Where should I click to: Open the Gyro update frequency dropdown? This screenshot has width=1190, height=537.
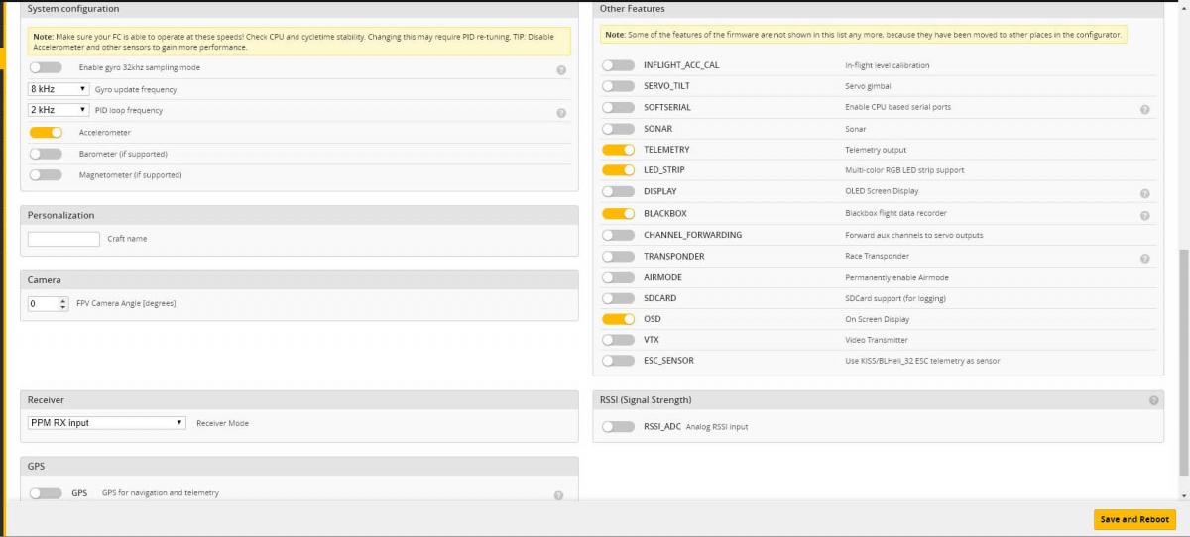(x=59, y=89)
